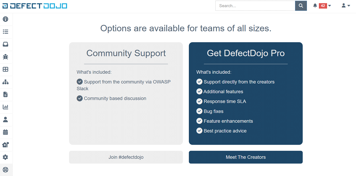Open the Products list icon in sidebar
Image resolution: width=356 pixels, height=176 pixels.
pos(6,32)
